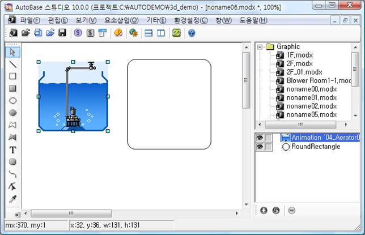Toggle lock box for RoundRectangle layer
This screenshot has height=235, width=365.
pos(269,147)
